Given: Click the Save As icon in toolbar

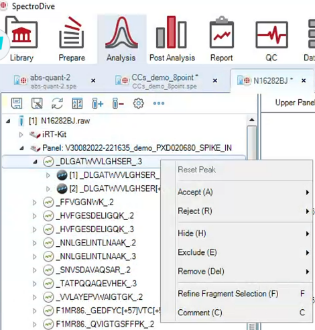Looking at the screenshot, I should (37, 103).
